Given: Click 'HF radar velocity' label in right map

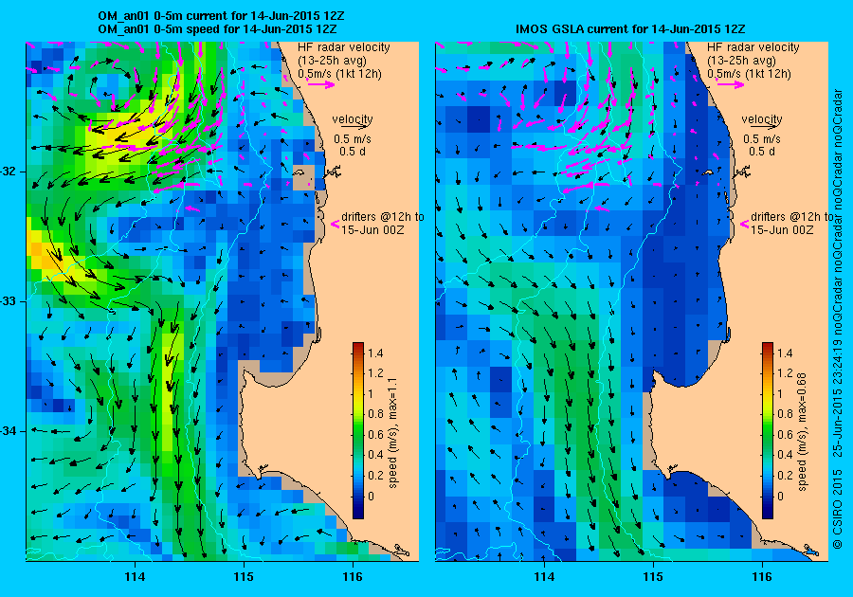Looking at the screenshot, I should (753, 47).
